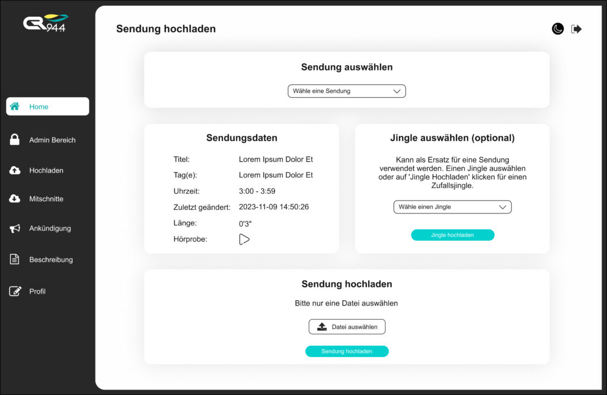Click the house icon beside Home
Image resolution: width=607 pixels, height=395 pixels.
15,106
